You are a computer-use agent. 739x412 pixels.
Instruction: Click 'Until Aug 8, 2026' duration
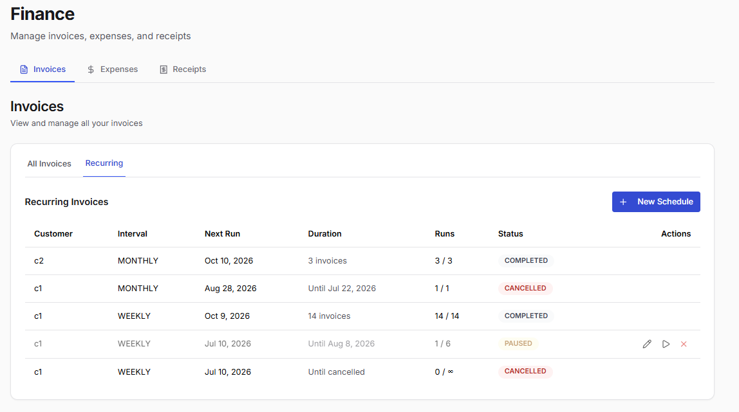(x=341, y=344)
